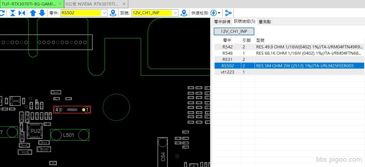Click the blue up arrow icon
365x167 pixels.
(33, 13)
